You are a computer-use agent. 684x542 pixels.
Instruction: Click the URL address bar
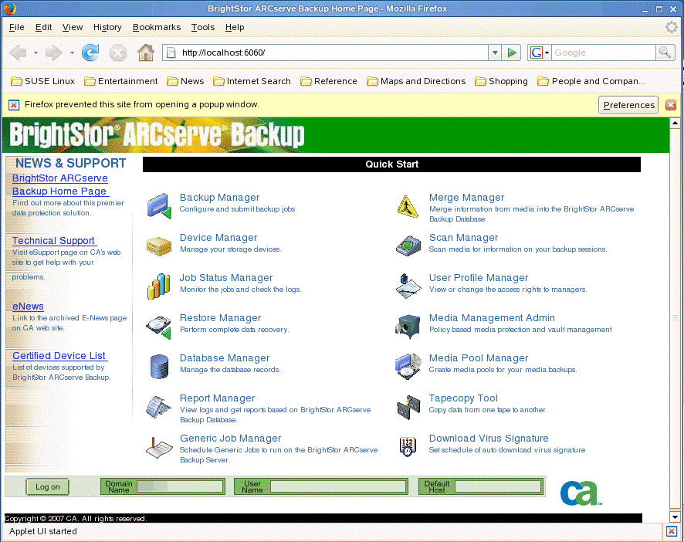[326, 53]
